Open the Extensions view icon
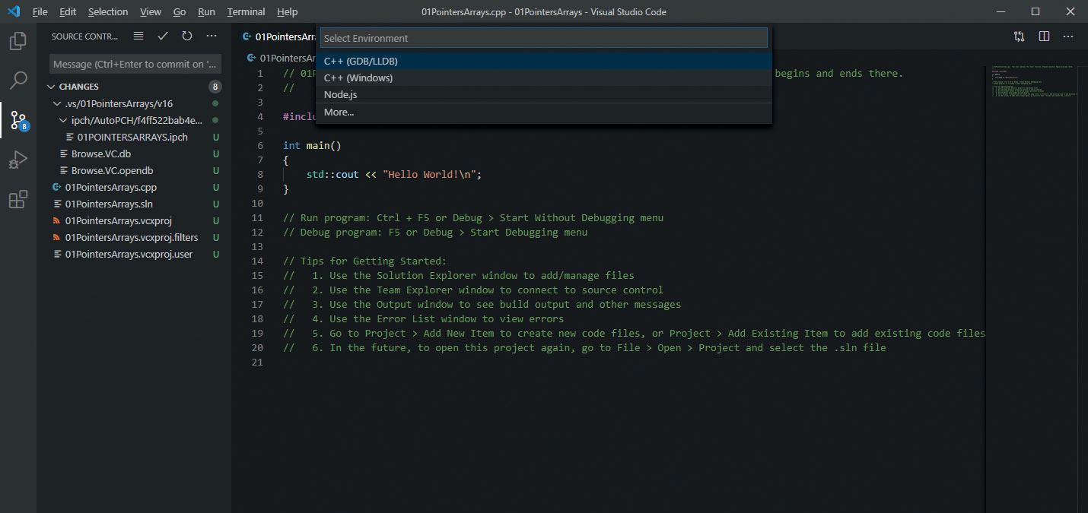1088x513 pixels. [x=18, y=200]
